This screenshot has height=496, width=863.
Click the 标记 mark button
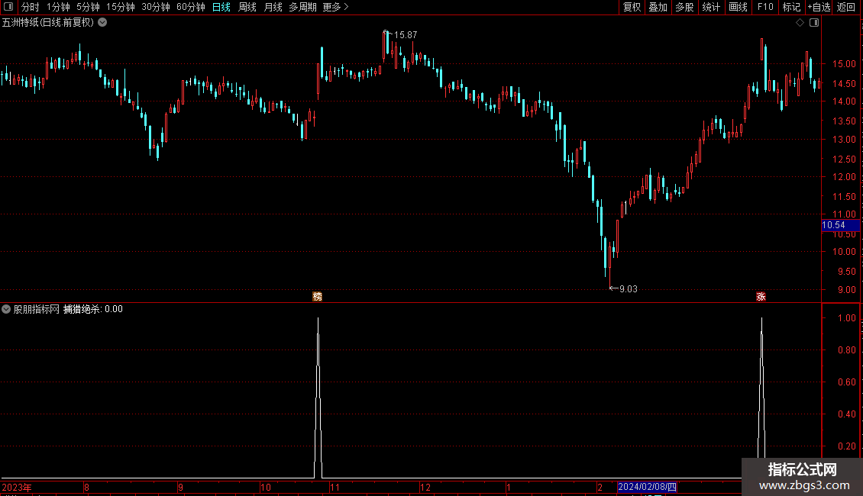(791, 7)
